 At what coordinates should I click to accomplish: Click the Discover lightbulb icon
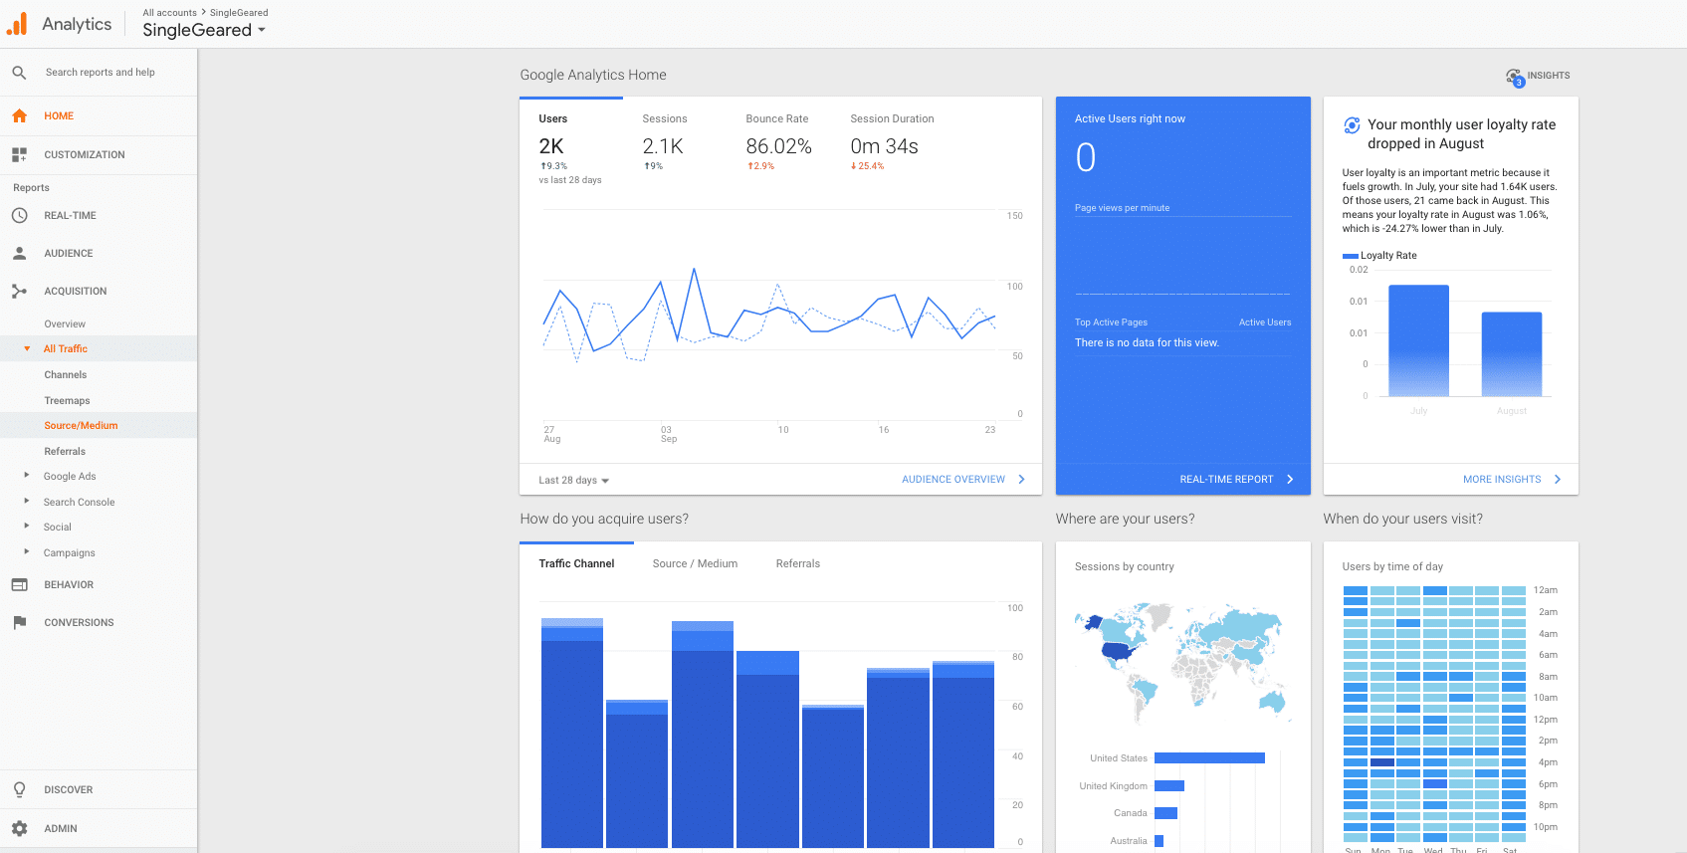19,790
